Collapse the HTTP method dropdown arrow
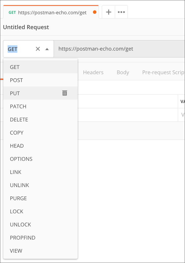 tap(47, 49)
